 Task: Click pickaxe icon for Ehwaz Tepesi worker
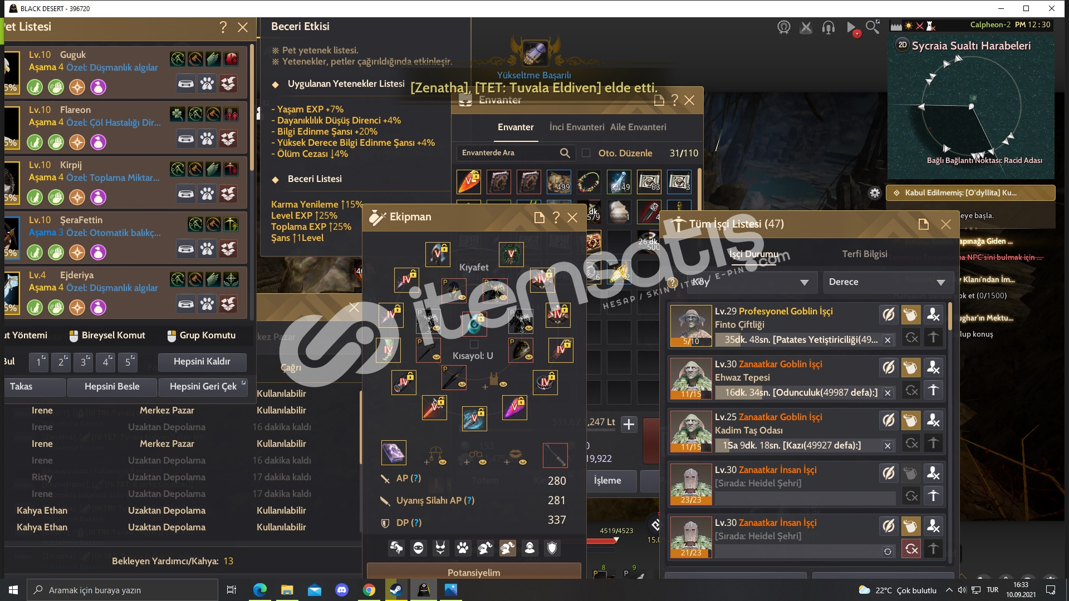(933, 391)
